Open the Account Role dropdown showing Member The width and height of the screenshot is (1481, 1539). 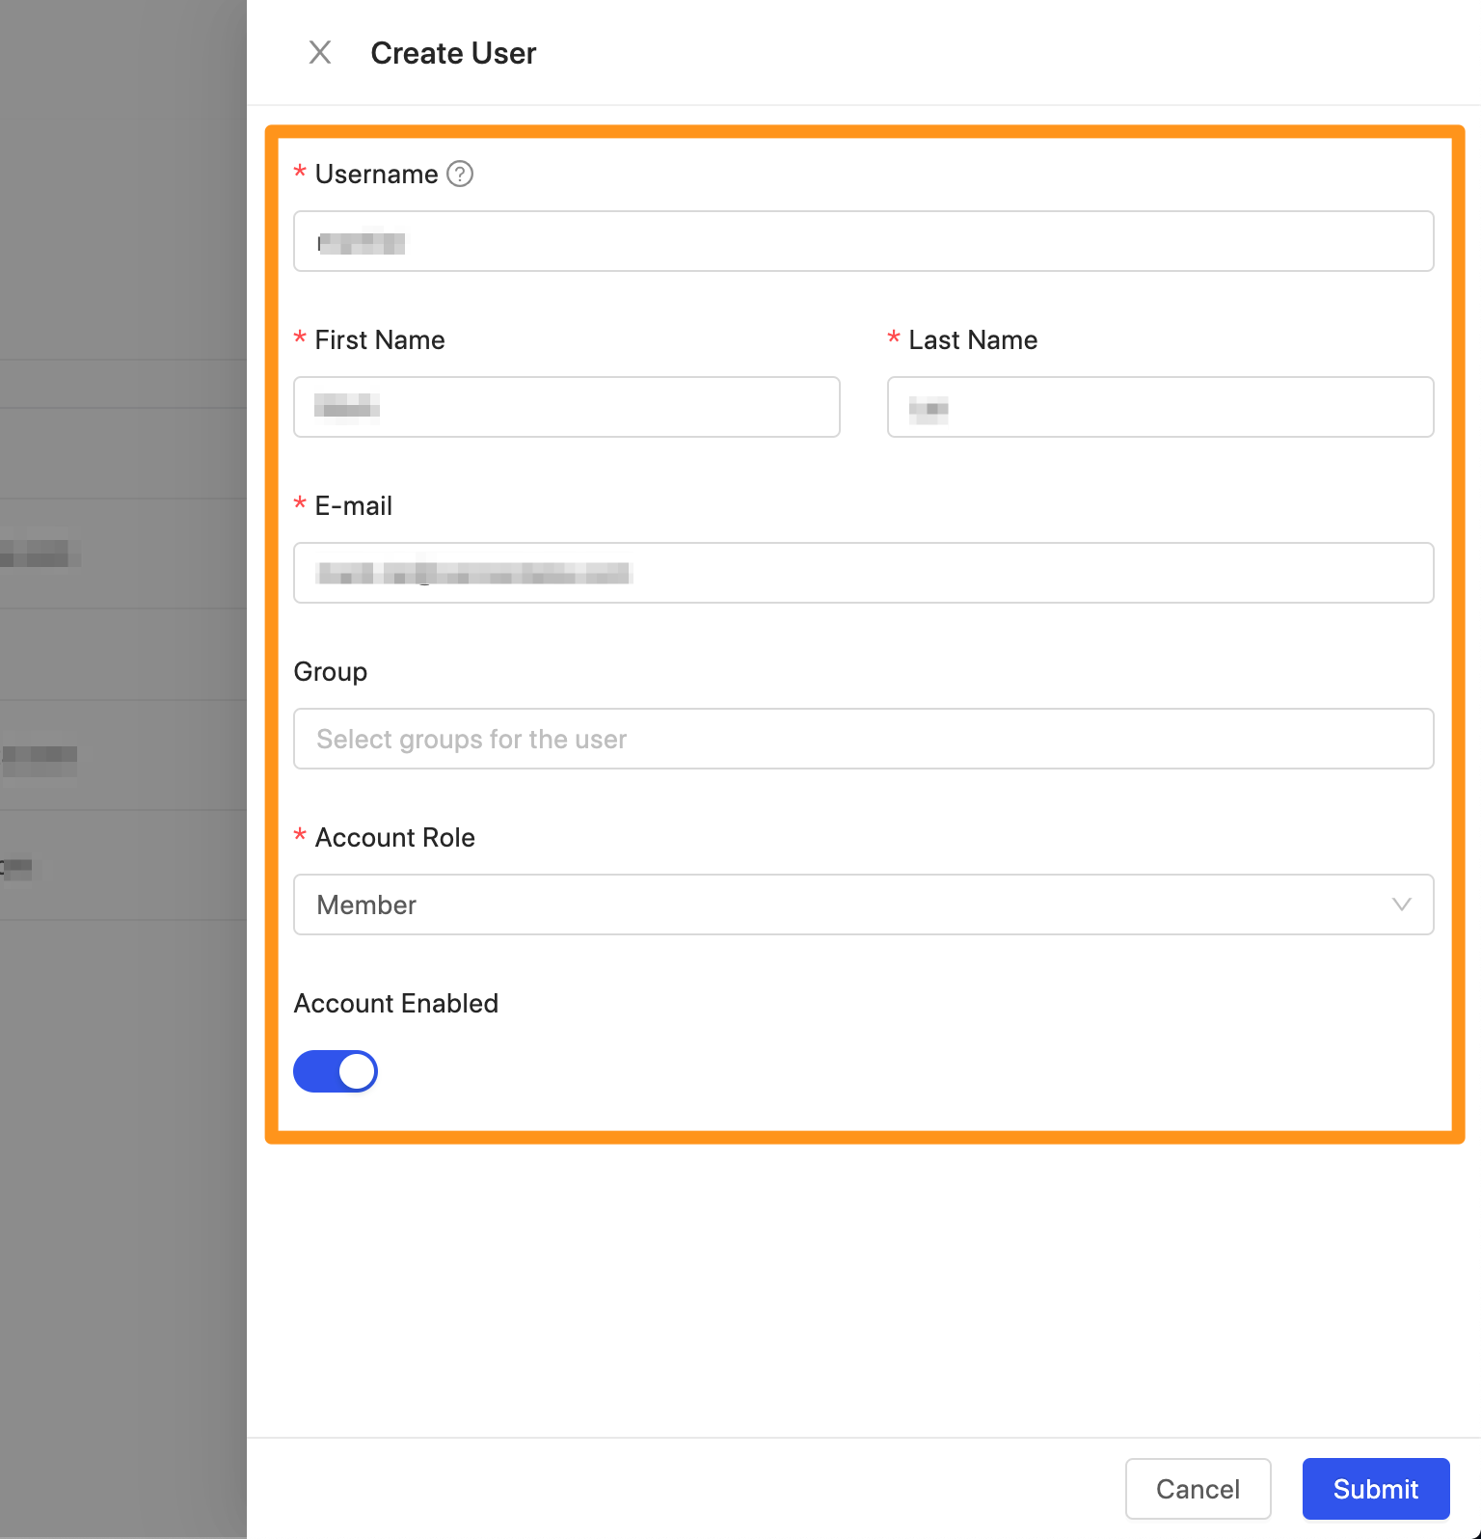point(863,904)
